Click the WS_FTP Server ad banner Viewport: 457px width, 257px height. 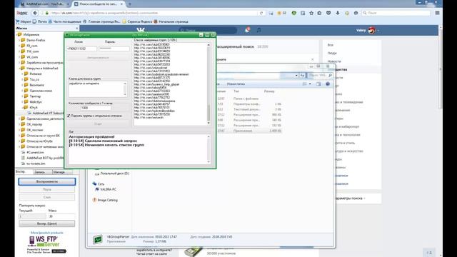tap(47, 245)
